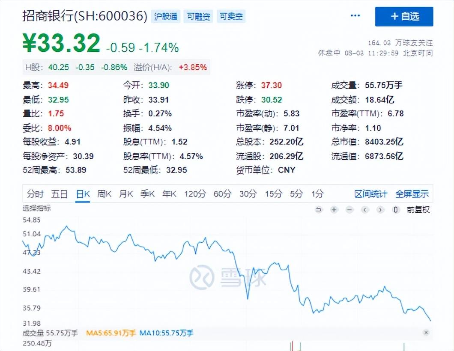Click the 成交量 value 55.75万手 in stats

[x=384, y=85]
